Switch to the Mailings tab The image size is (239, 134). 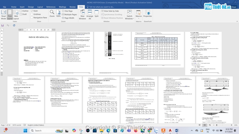point(62,7)
